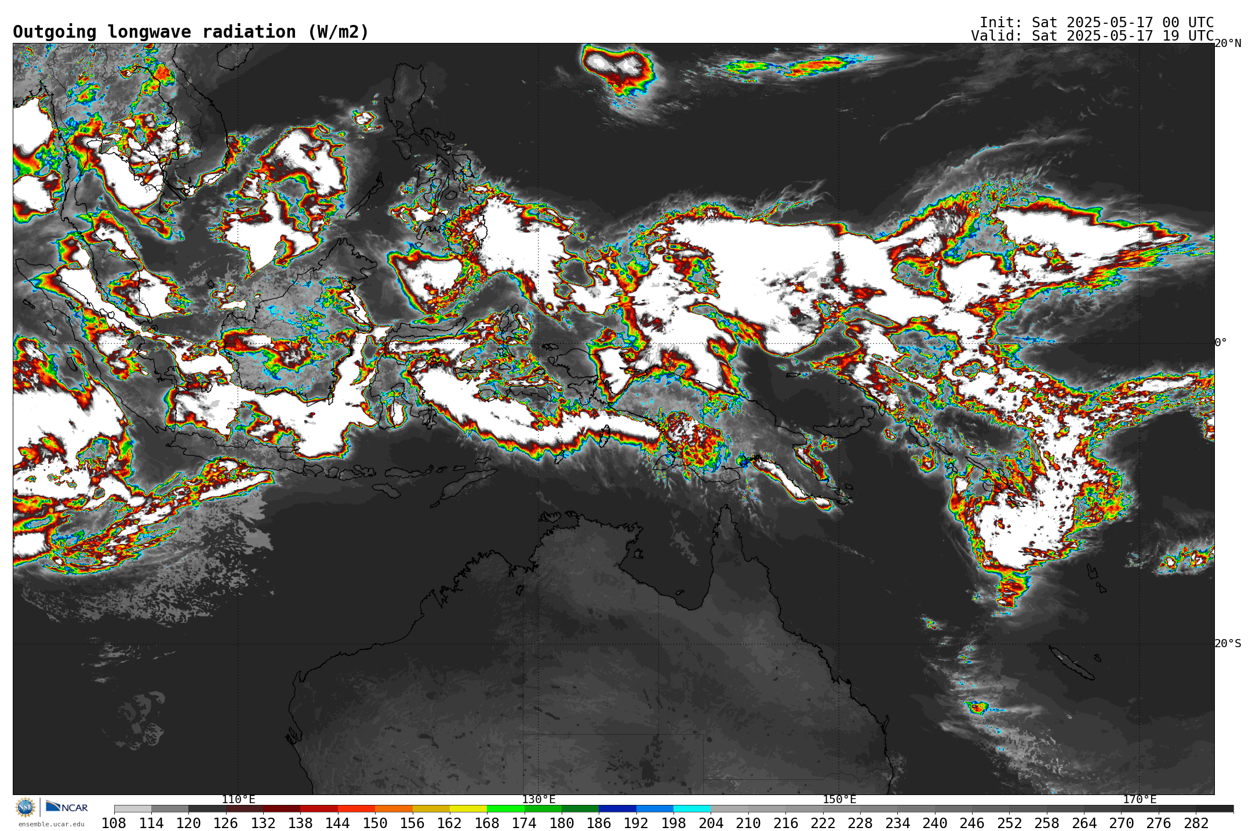Pick the gold swatch between 156 and 162
This screenshot has width=1252, height=831.
point(431,809)
